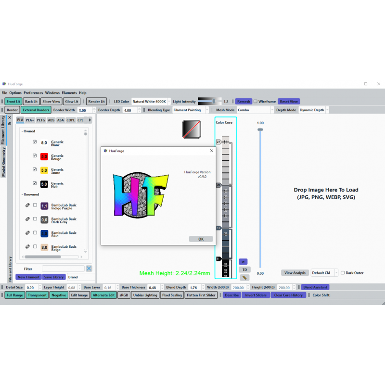This screenshot has height=385, width=385.
Task: Click the Remesh button
Action: (244, 102)
